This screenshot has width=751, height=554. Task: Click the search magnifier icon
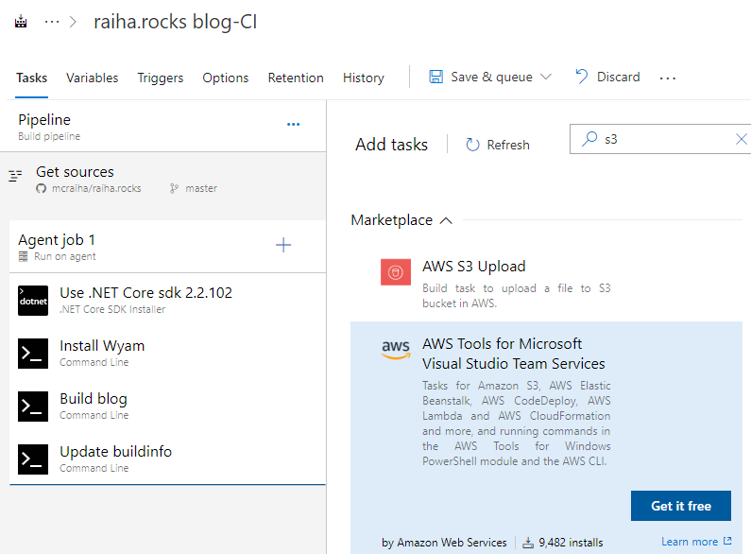click(589, 139)
